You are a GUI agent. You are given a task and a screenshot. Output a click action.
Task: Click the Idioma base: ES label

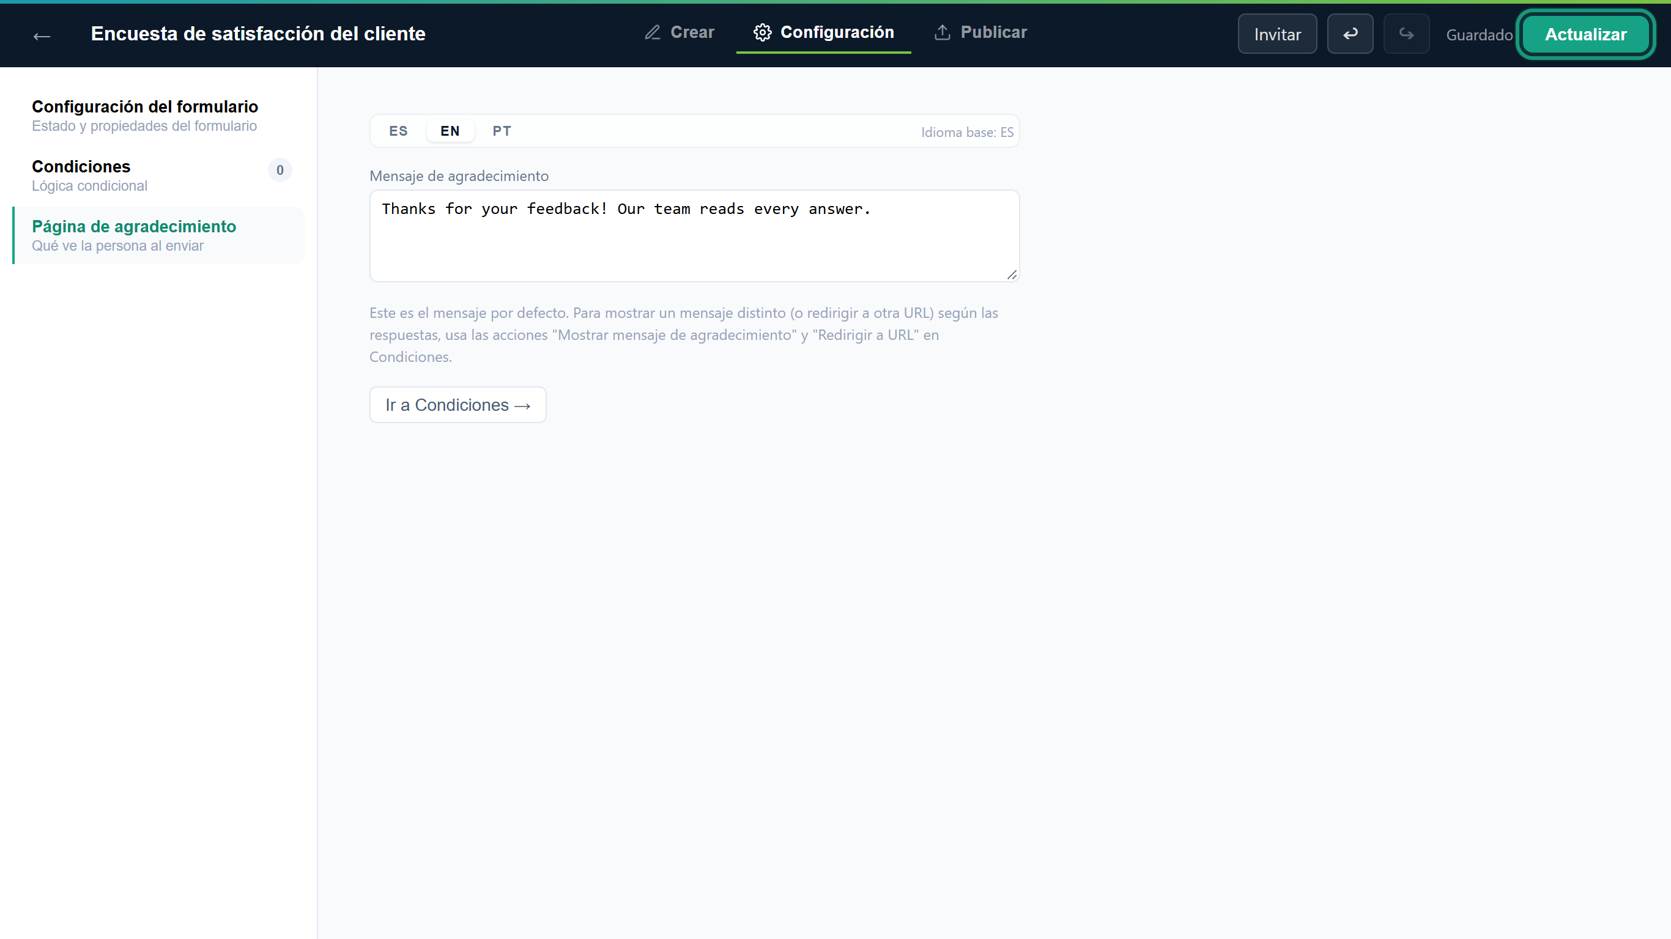(x=966, y=132)
